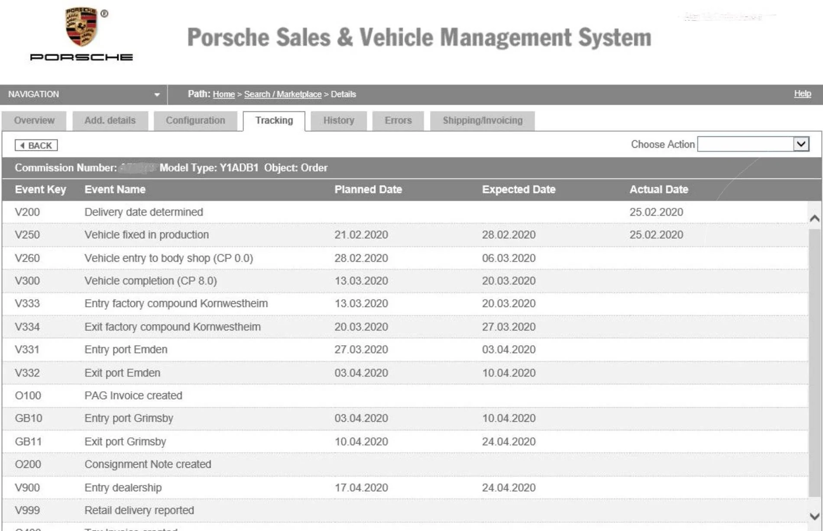Click planned date 17.04.2020 for V900
This screenshot has height=531, width=823.
coord(361,488)
